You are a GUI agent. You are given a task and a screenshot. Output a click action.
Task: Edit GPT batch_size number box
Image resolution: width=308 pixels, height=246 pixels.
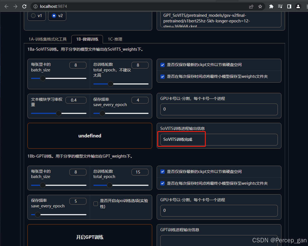[x=78, y=172]
